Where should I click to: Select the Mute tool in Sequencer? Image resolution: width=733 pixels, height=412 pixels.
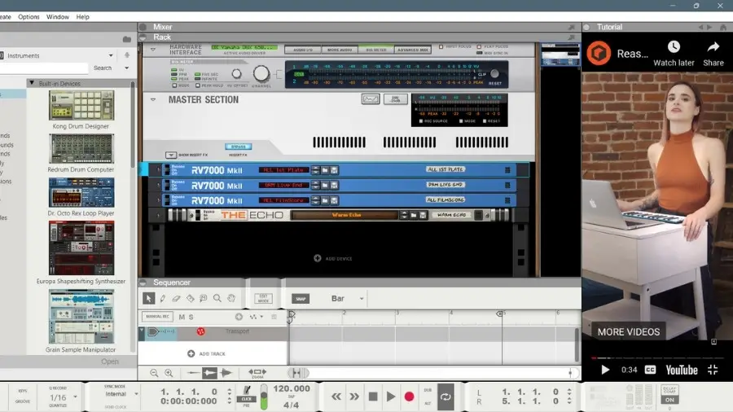click(x=204, y=298)
